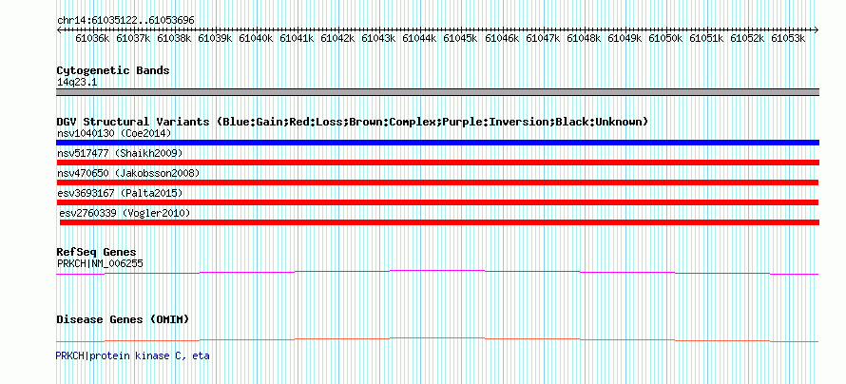Click the 61042k ruler tick label
The width and height of the screenshot is (846, 384).
pos(338,38)
